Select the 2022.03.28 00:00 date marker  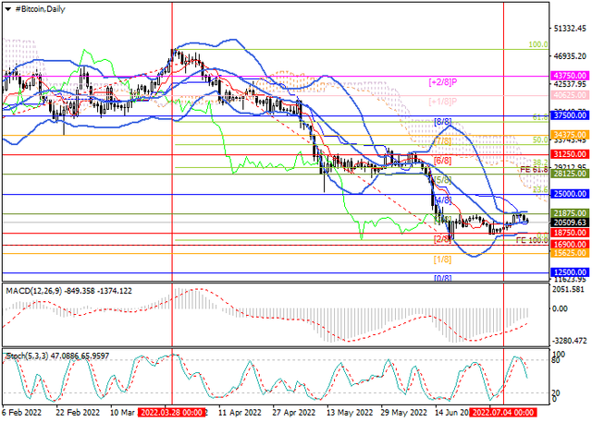click(171, 413)
